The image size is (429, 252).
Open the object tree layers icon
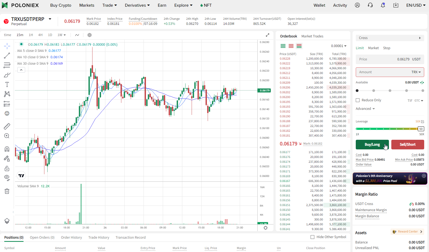click(x=7, y=221)
